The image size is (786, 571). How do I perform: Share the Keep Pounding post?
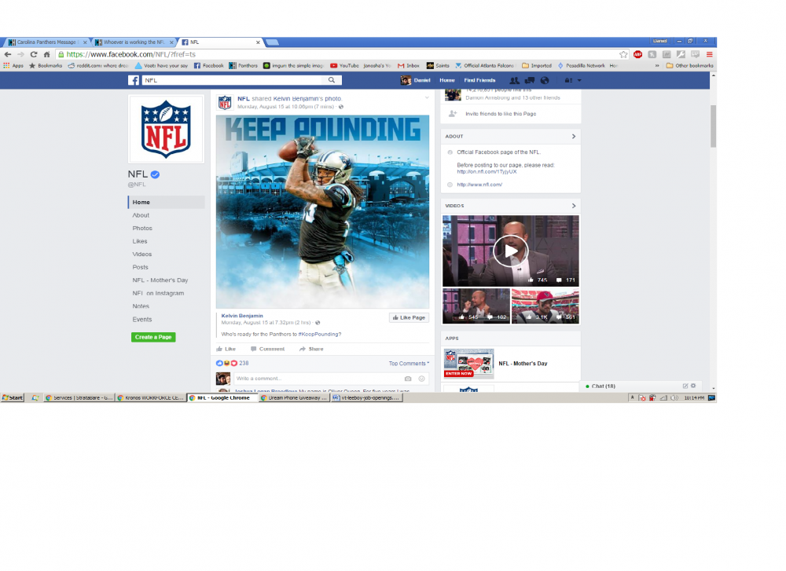[x=311, y=349]
